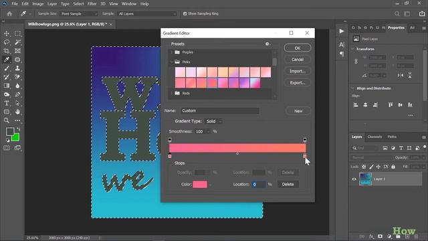
Task: Open the Window menu
Action: (129, 4)
